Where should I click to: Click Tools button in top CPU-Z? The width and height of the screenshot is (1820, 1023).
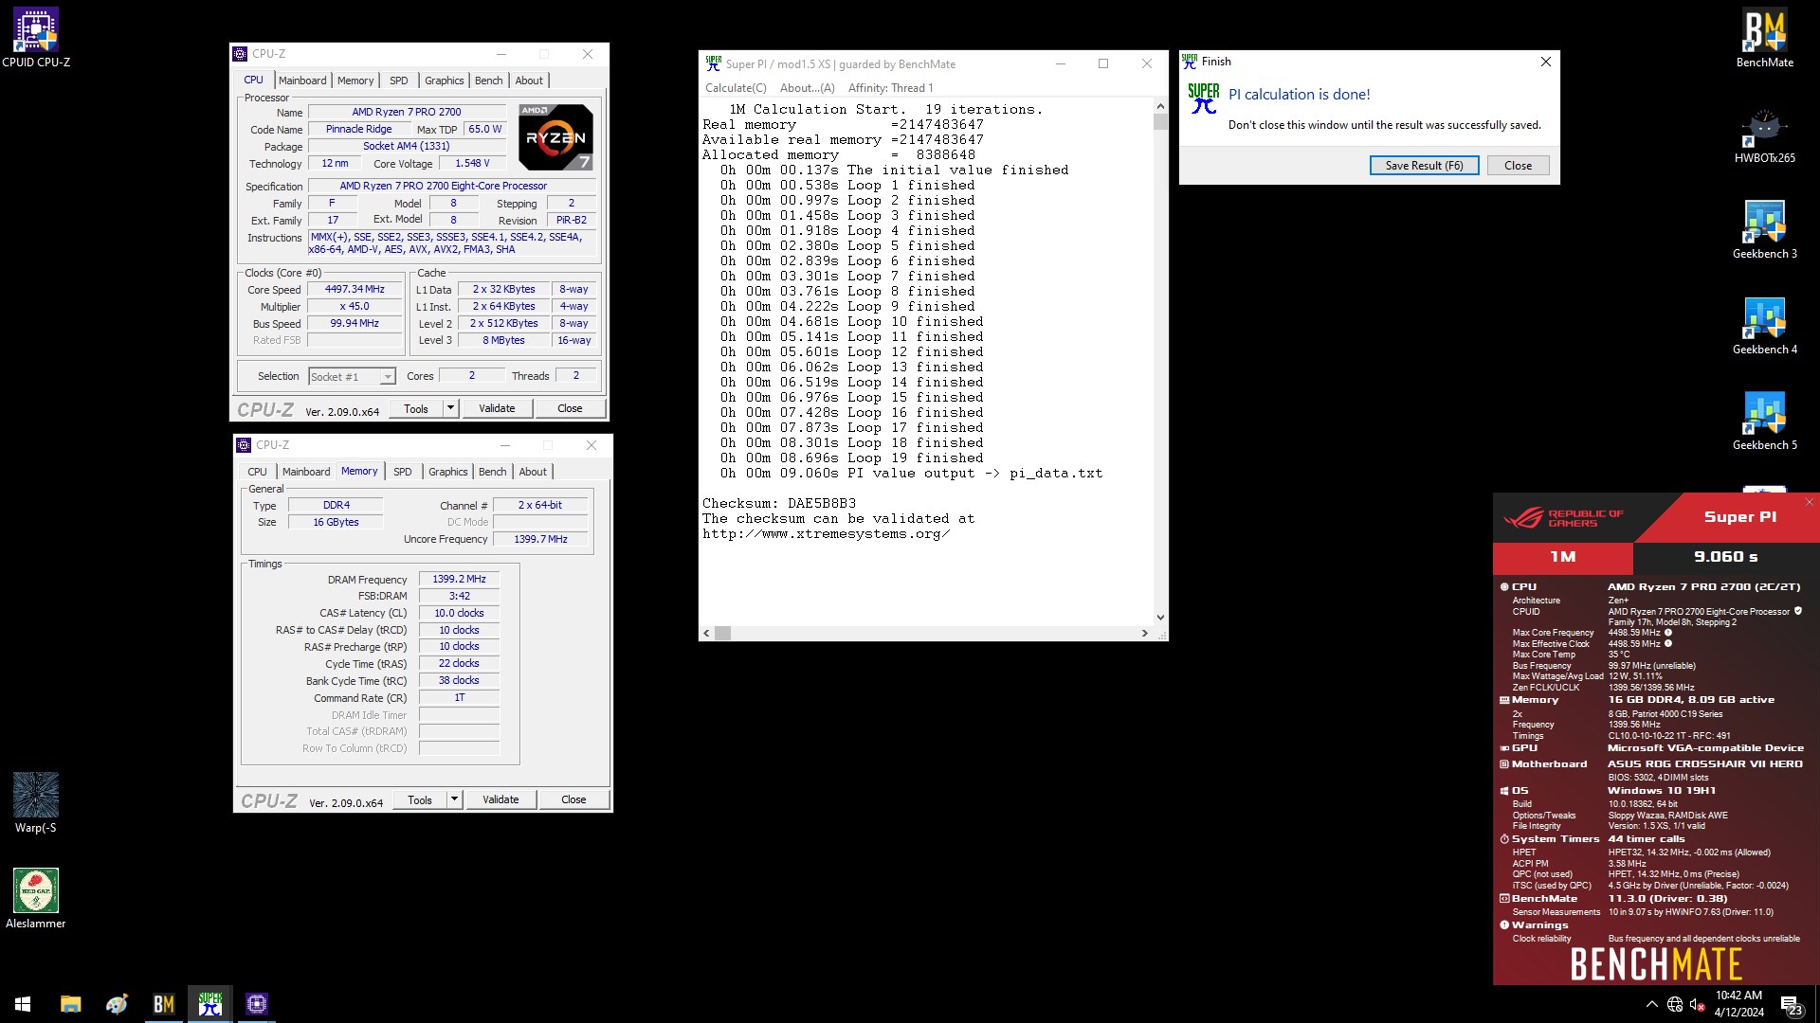click(416, 409)
